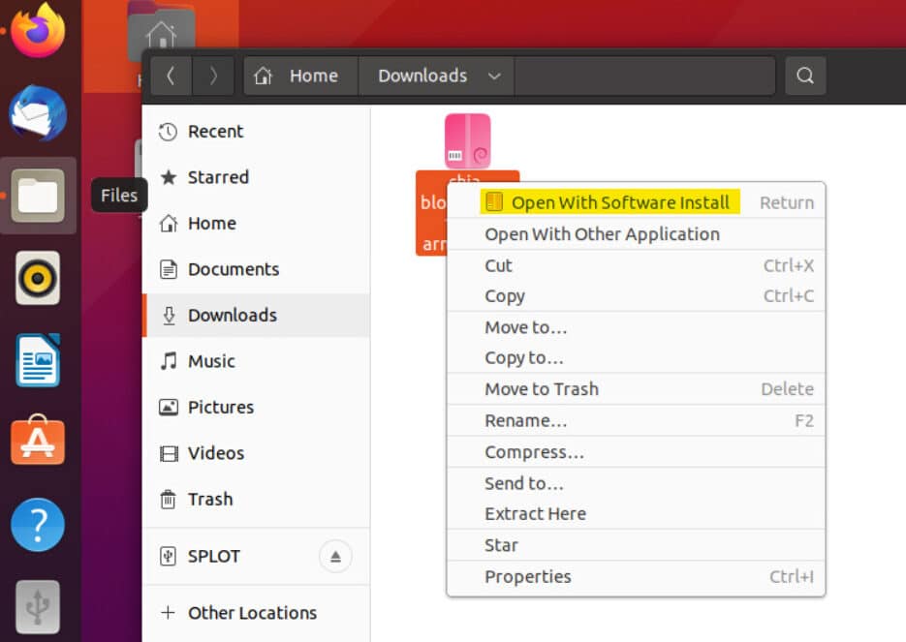This screenshot has height=642, width=906.
Task: Star the file via context menu
Action: [x=636, y=545]
